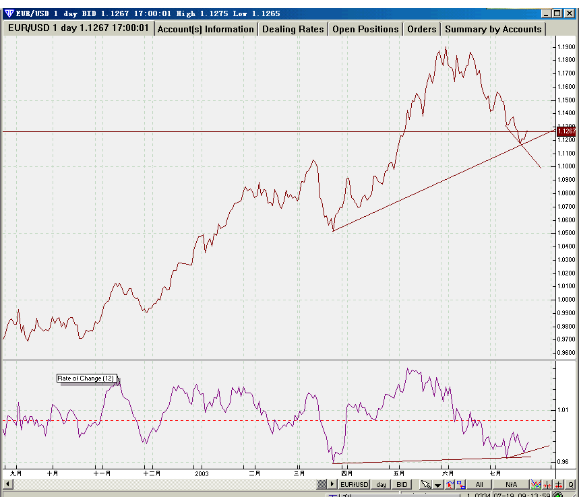This screenshot has height=497, width=579.
Task: Click the application logo icon in title bar
Action: pyautogui.click(x=9, y=13)
